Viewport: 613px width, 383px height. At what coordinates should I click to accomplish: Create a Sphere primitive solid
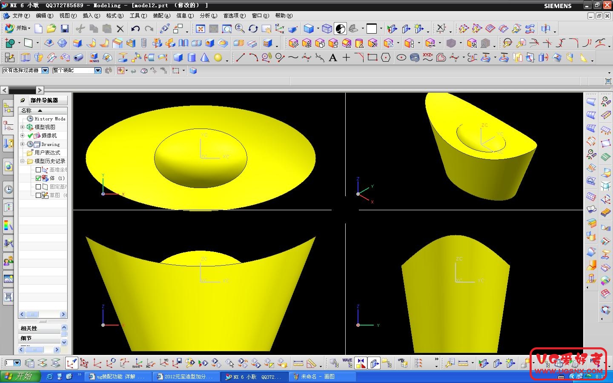point(218,57)
